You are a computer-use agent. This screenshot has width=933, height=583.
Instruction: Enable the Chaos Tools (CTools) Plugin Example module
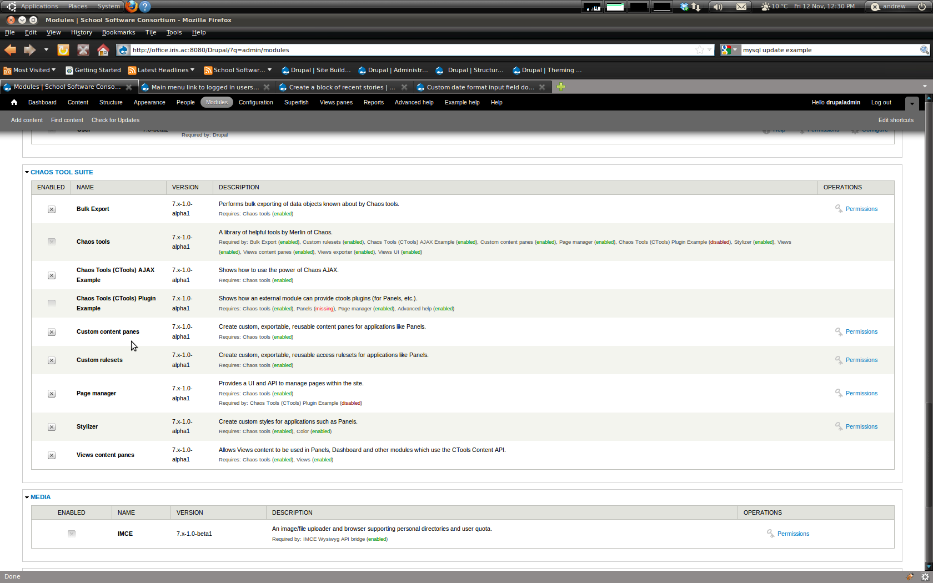[51, 303]
